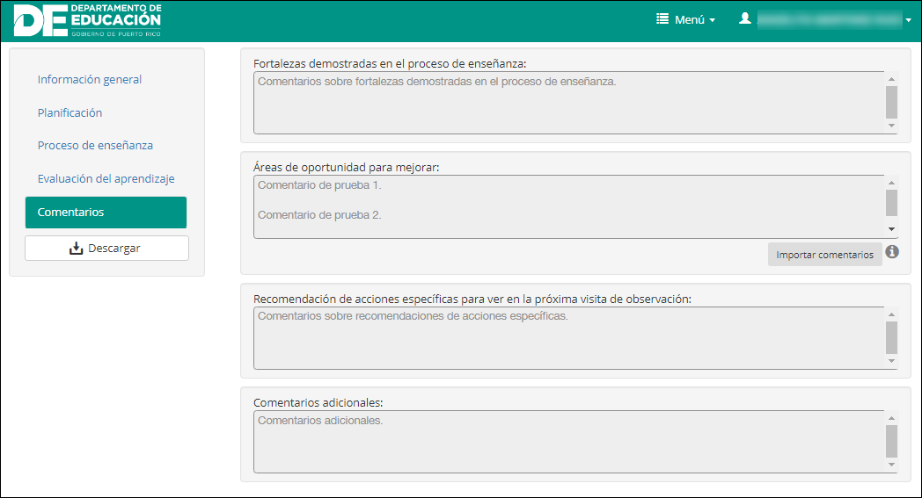Click scrollbar thumb in Fortalezas text area
This screenshot has height=498, width=922.
(891, 102)
